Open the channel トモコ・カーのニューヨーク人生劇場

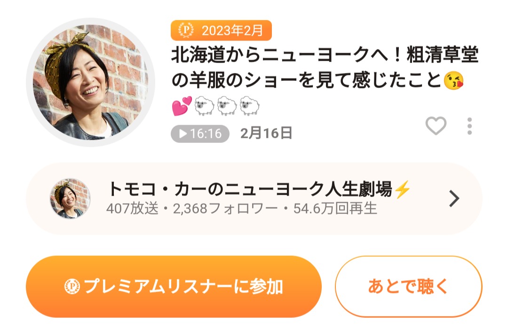pos(250,189)
